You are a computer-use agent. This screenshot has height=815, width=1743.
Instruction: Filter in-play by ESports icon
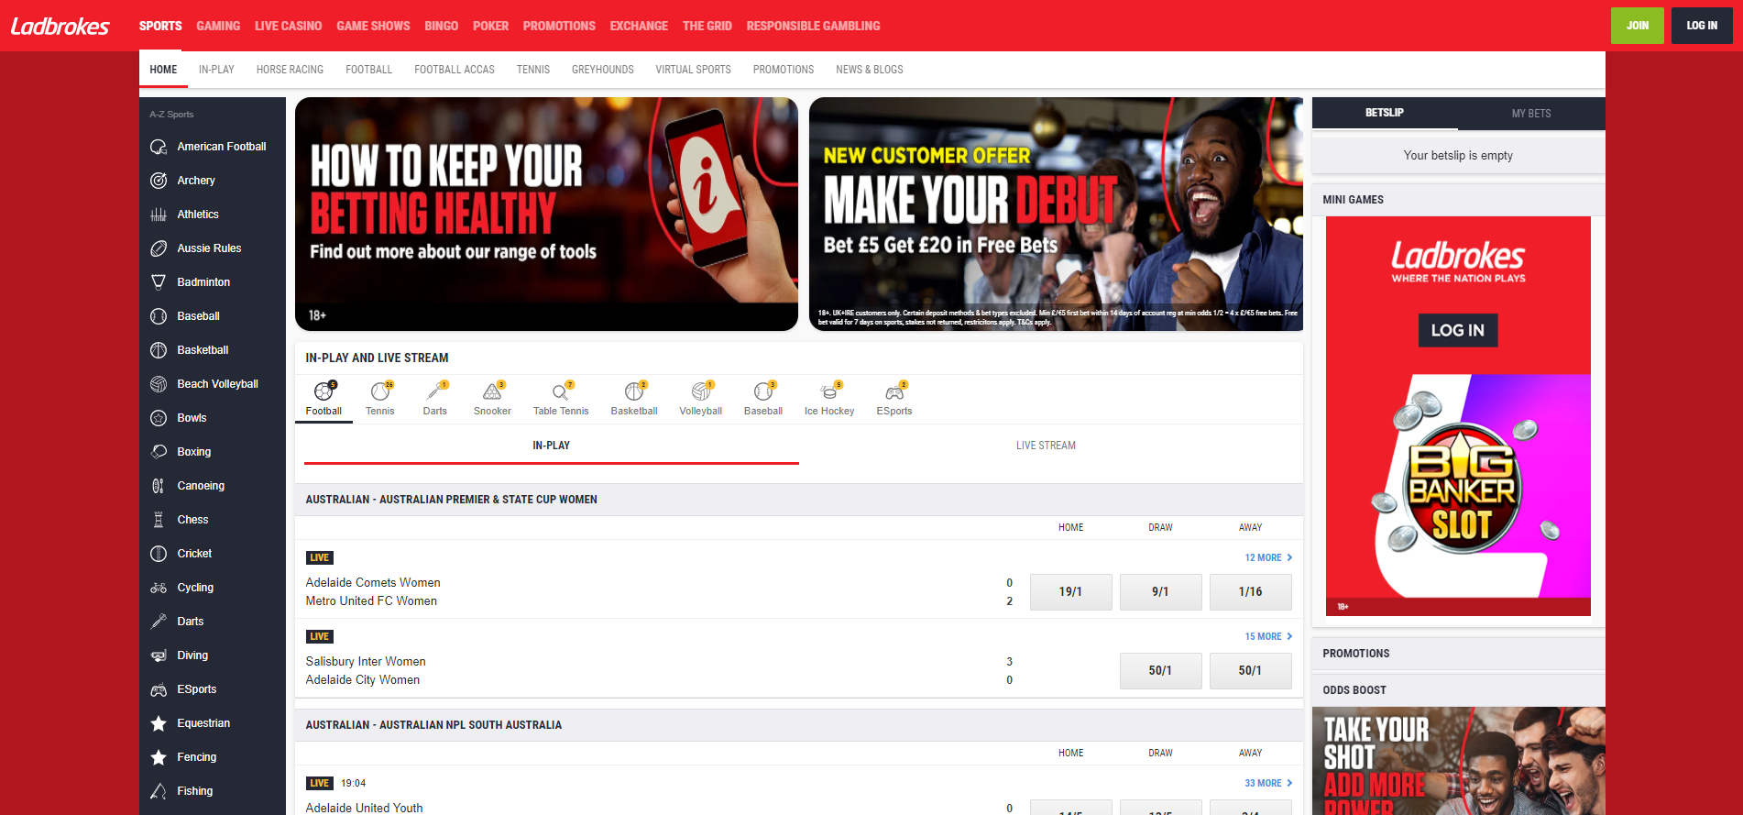click(894, 391)
